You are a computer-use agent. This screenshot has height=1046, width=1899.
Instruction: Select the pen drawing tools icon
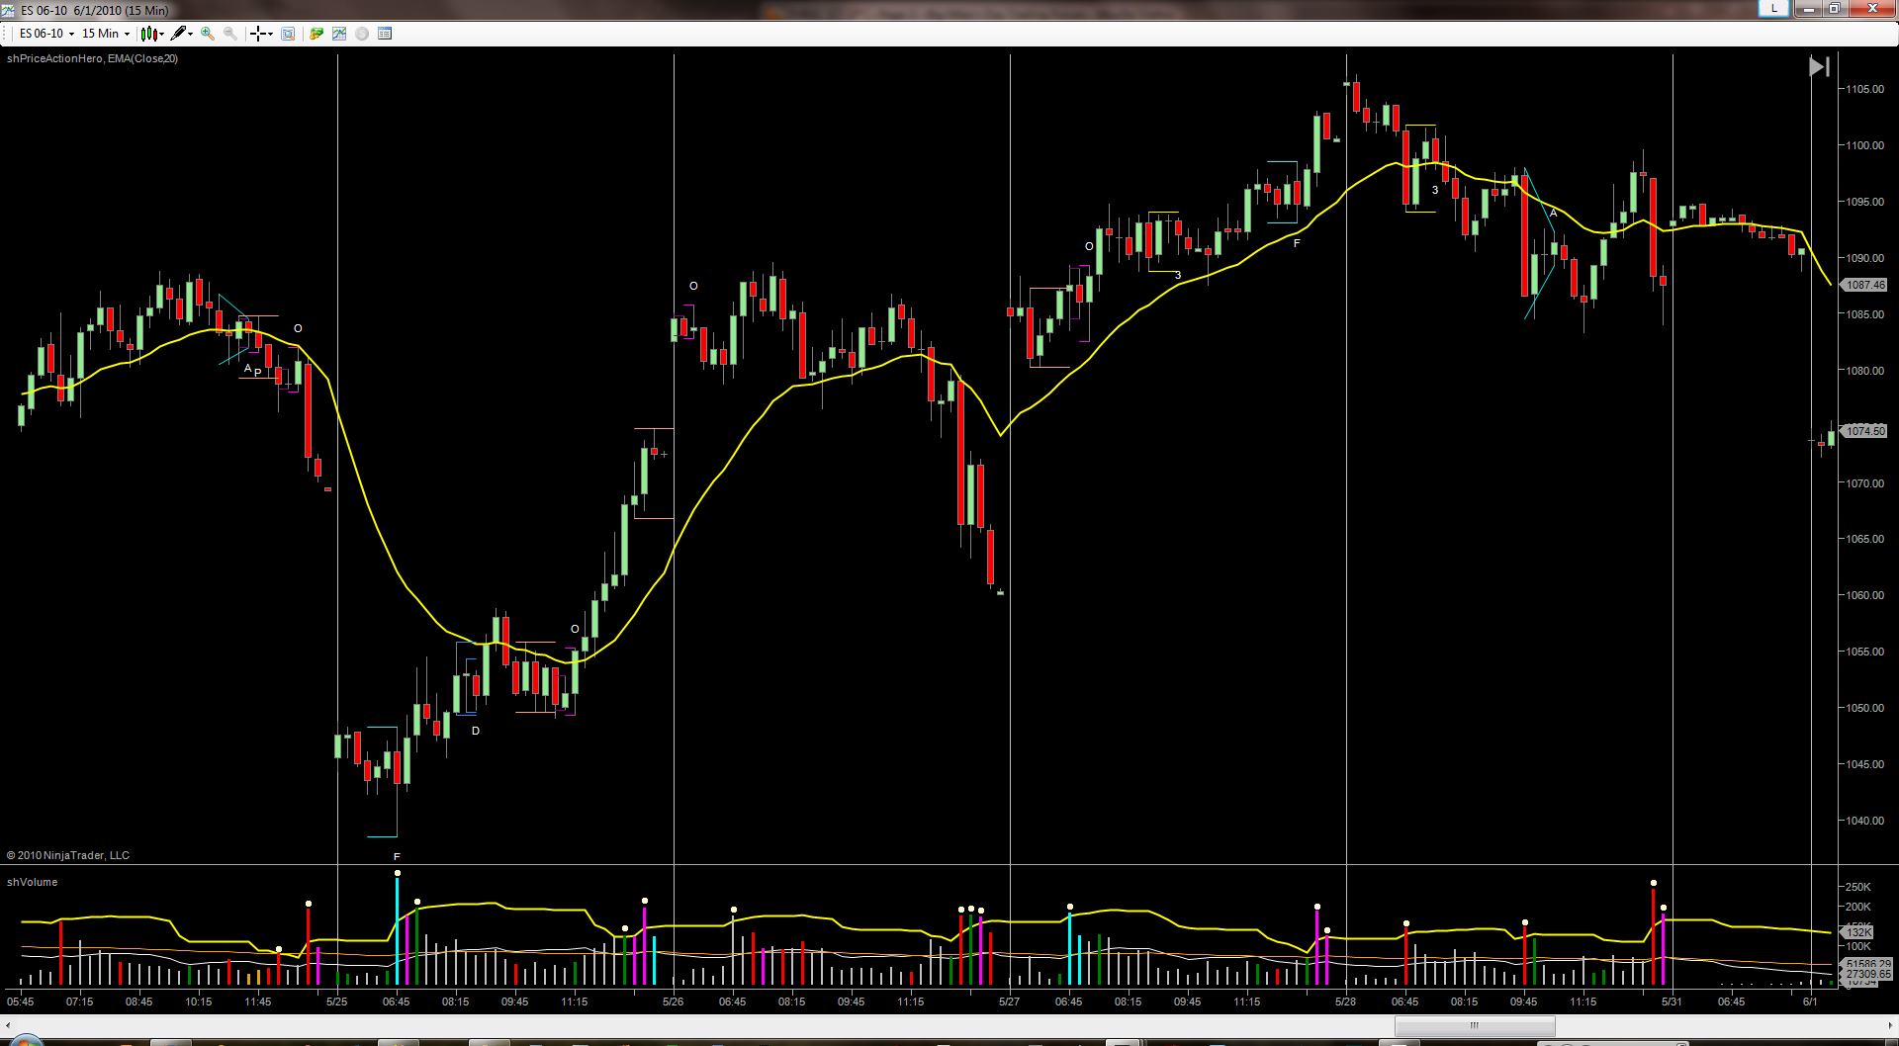[x=178, y=34]
